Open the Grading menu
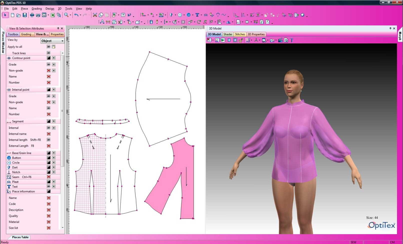The height and width of the screenshot is (244, 403). (x=36, y=8)
